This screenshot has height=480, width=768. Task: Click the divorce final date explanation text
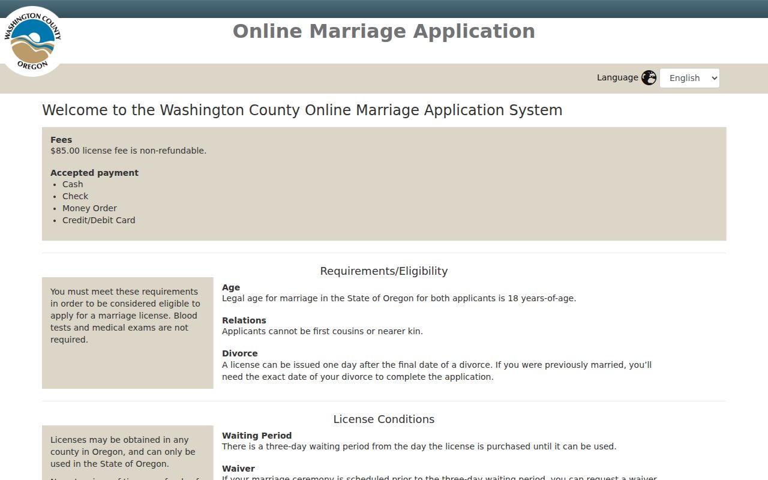[x=437, y=371]
